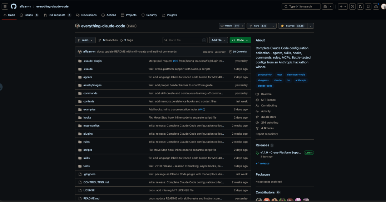The image size is (386, 202).
Task: Open the affaan-m author link in commit bar
Action: (x=89, y=52)
